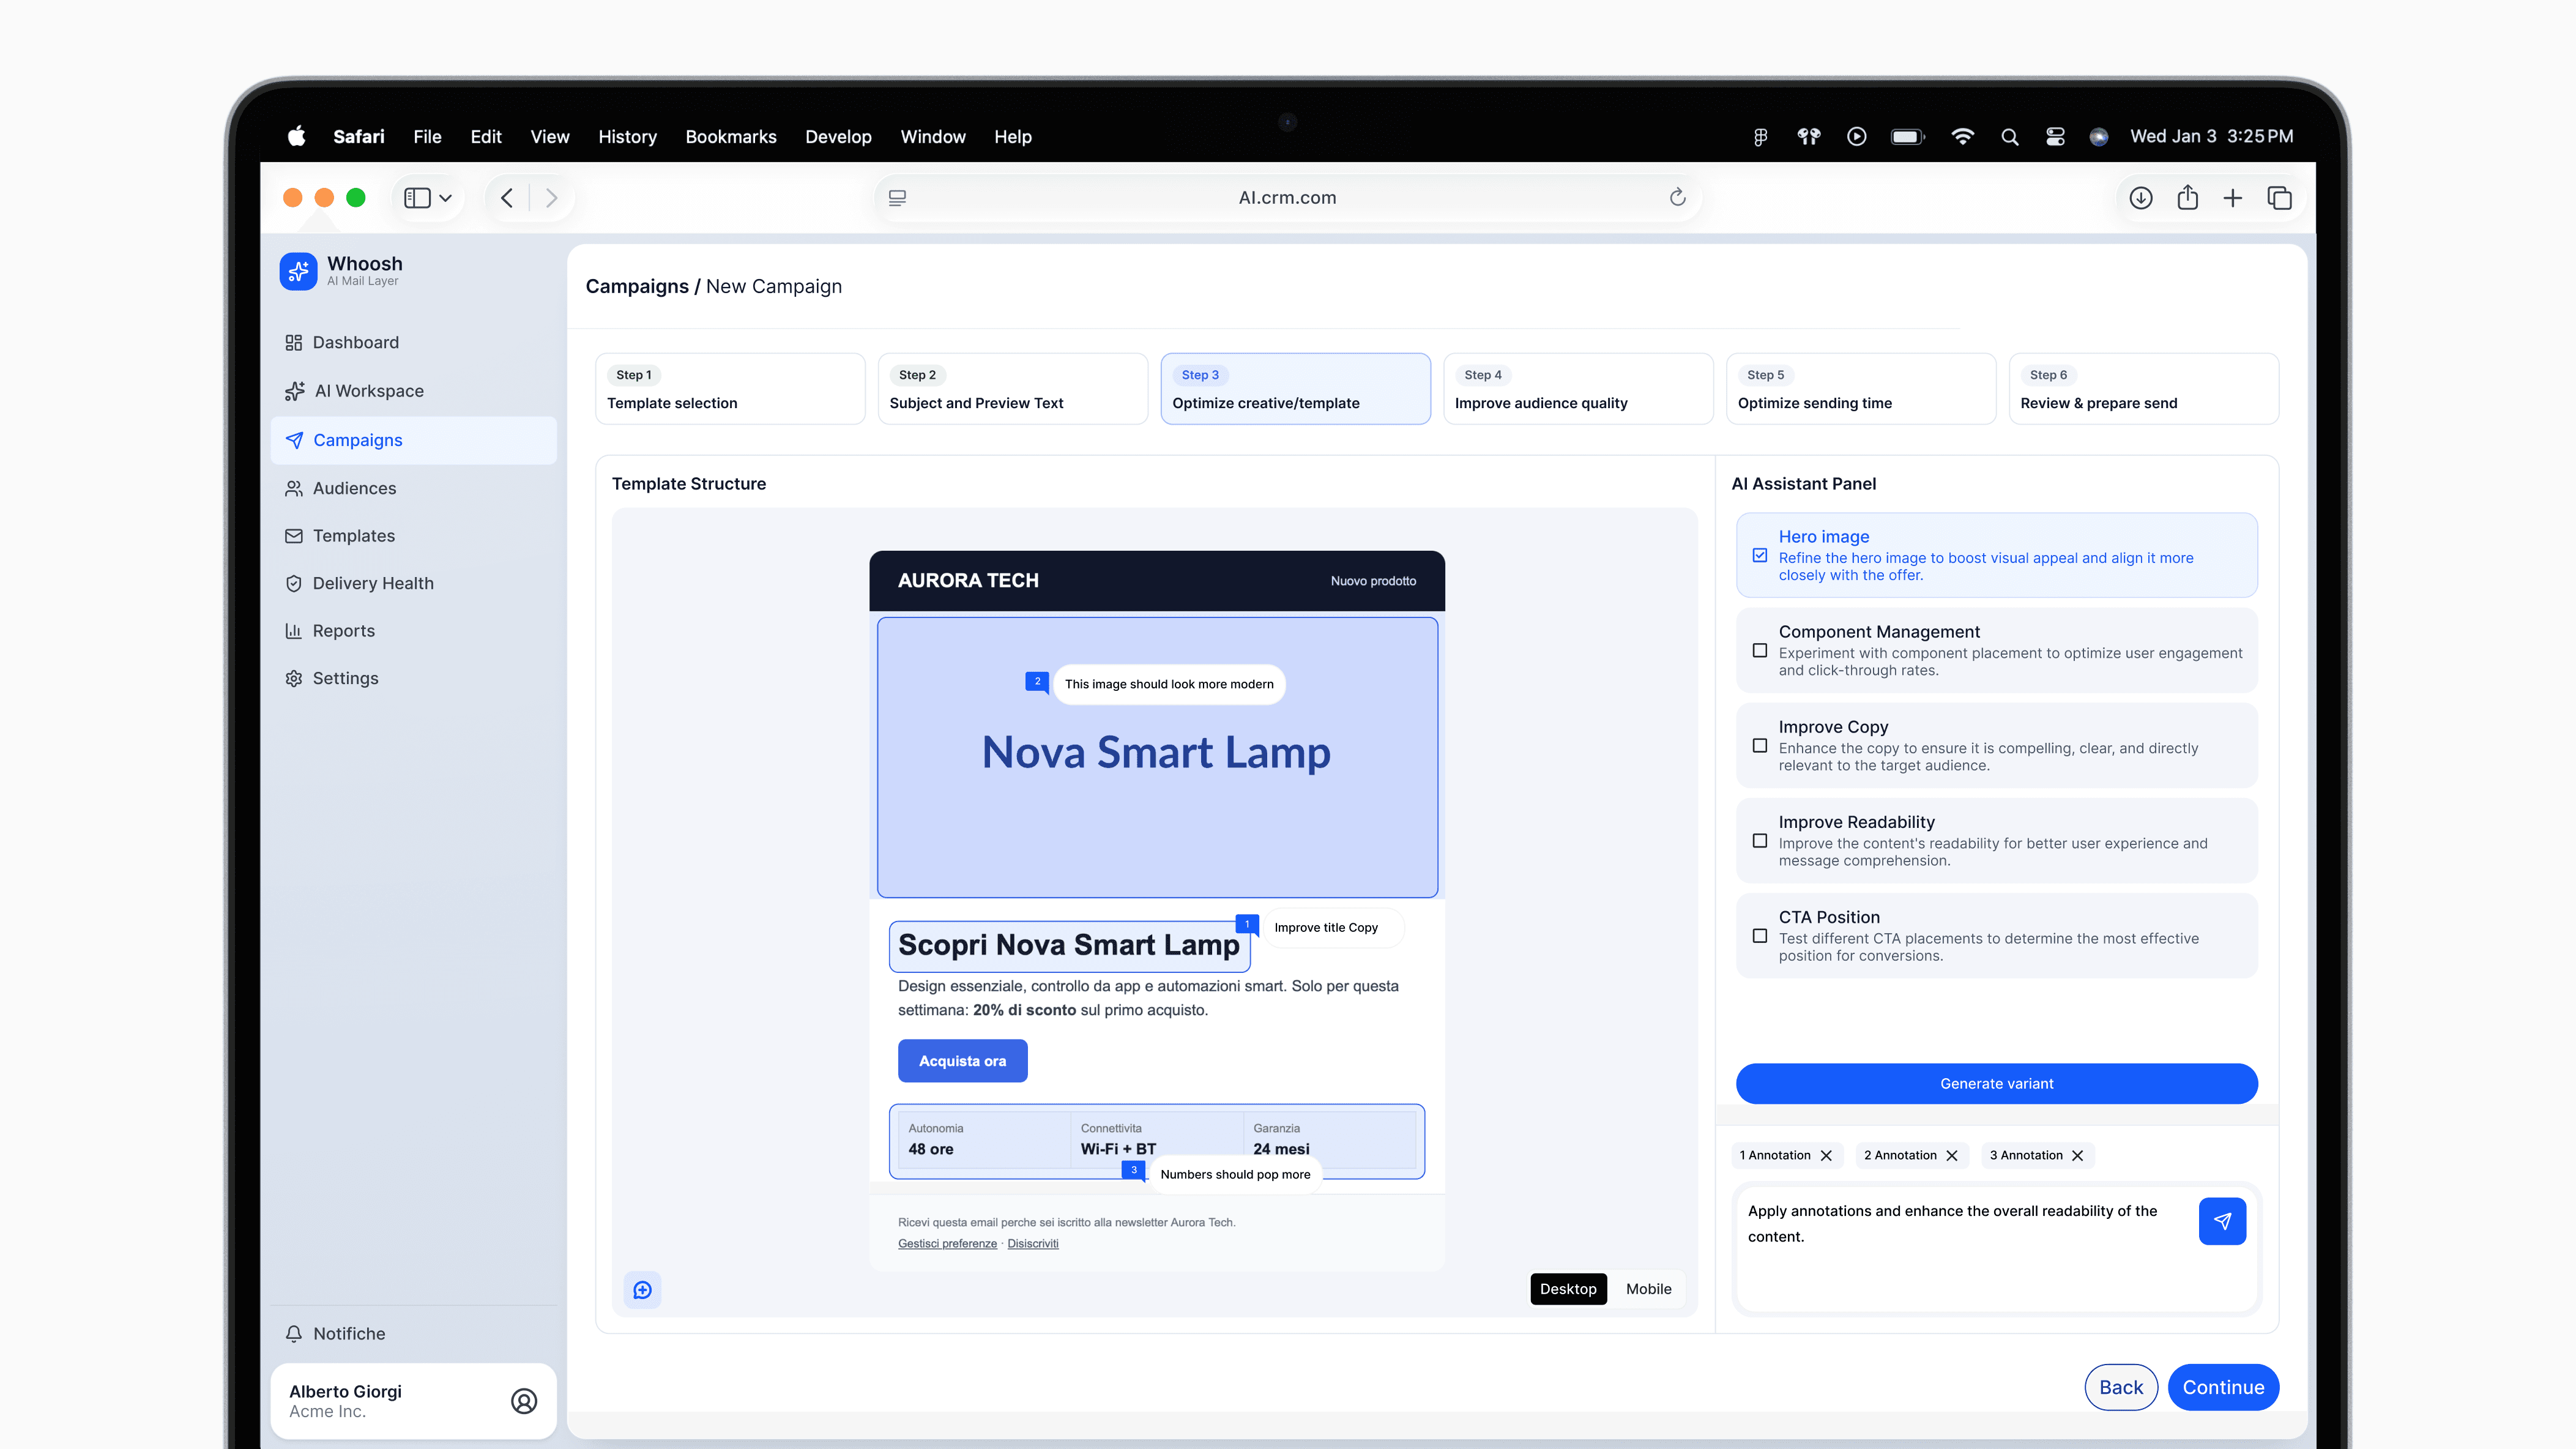This screenshot has width=2576, height=1449.
Task: Check the Improve Readability option
Action: click(1760, 841)
